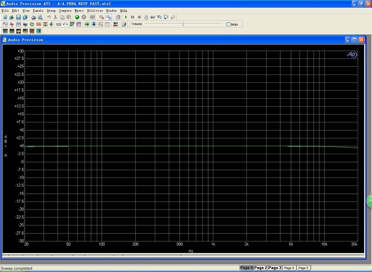Viewport: 372px width, 272px height.
Task: Stop the sweep with the Stop icon
Action: click(x=139, y=17)
